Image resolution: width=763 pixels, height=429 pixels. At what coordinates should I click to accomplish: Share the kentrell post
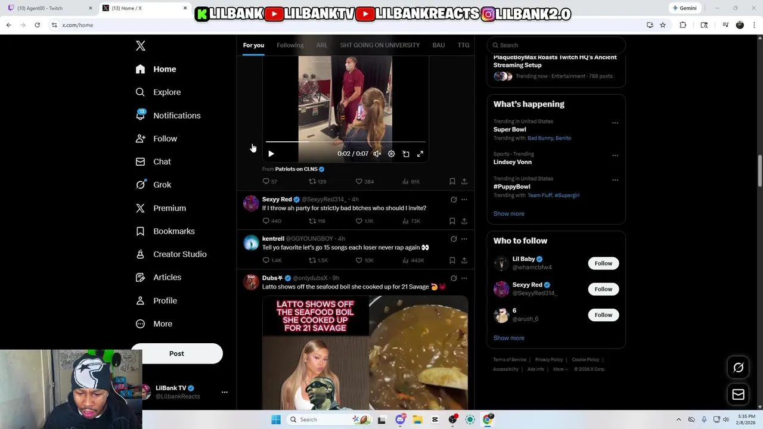point(464,260)
